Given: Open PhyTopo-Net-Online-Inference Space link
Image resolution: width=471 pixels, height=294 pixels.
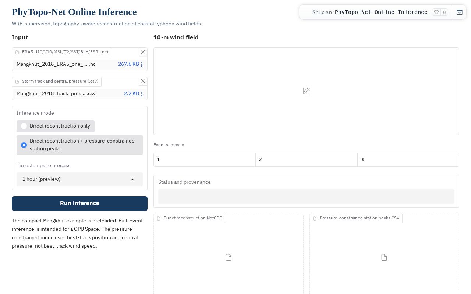Looking at the screenshot, I should (381, 12).
